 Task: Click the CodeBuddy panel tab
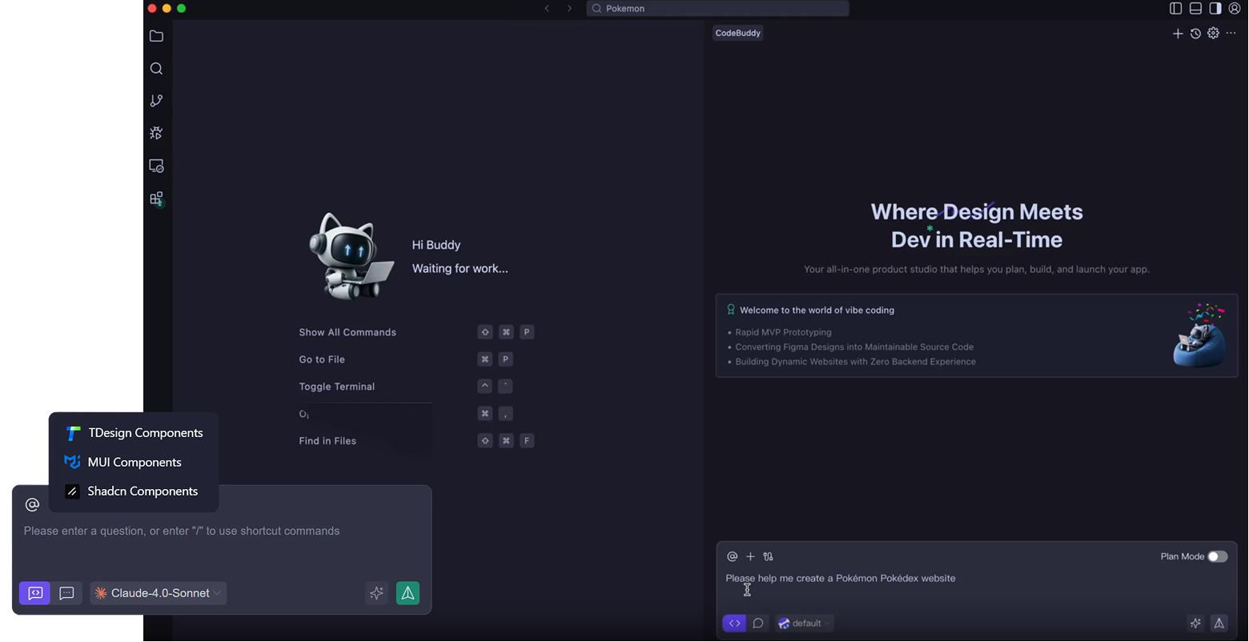[x=737, y=33]
